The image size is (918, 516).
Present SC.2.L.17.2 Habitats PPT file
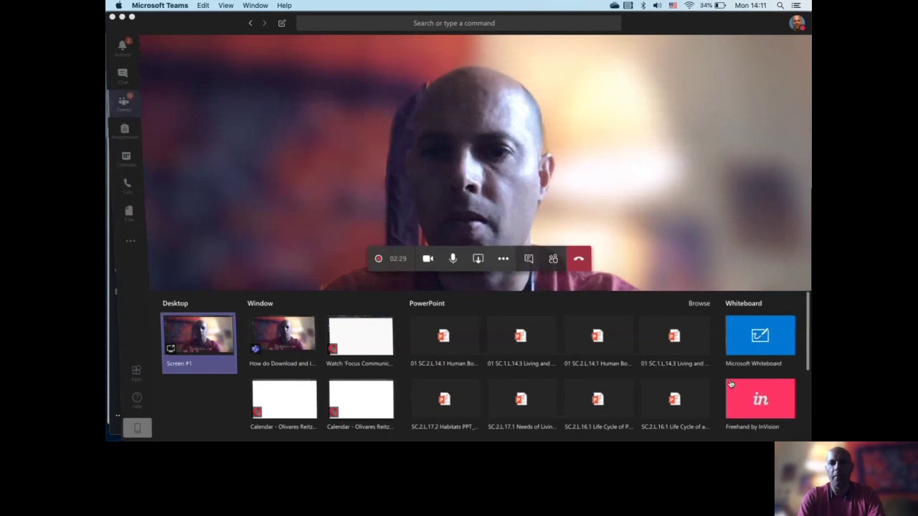click(445, 406)
